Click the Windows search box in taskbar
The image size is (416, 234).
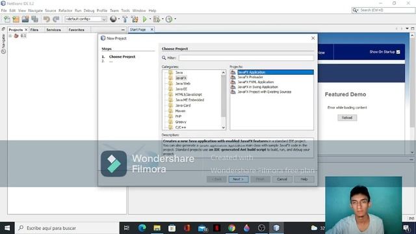click(x=68, y=228)
